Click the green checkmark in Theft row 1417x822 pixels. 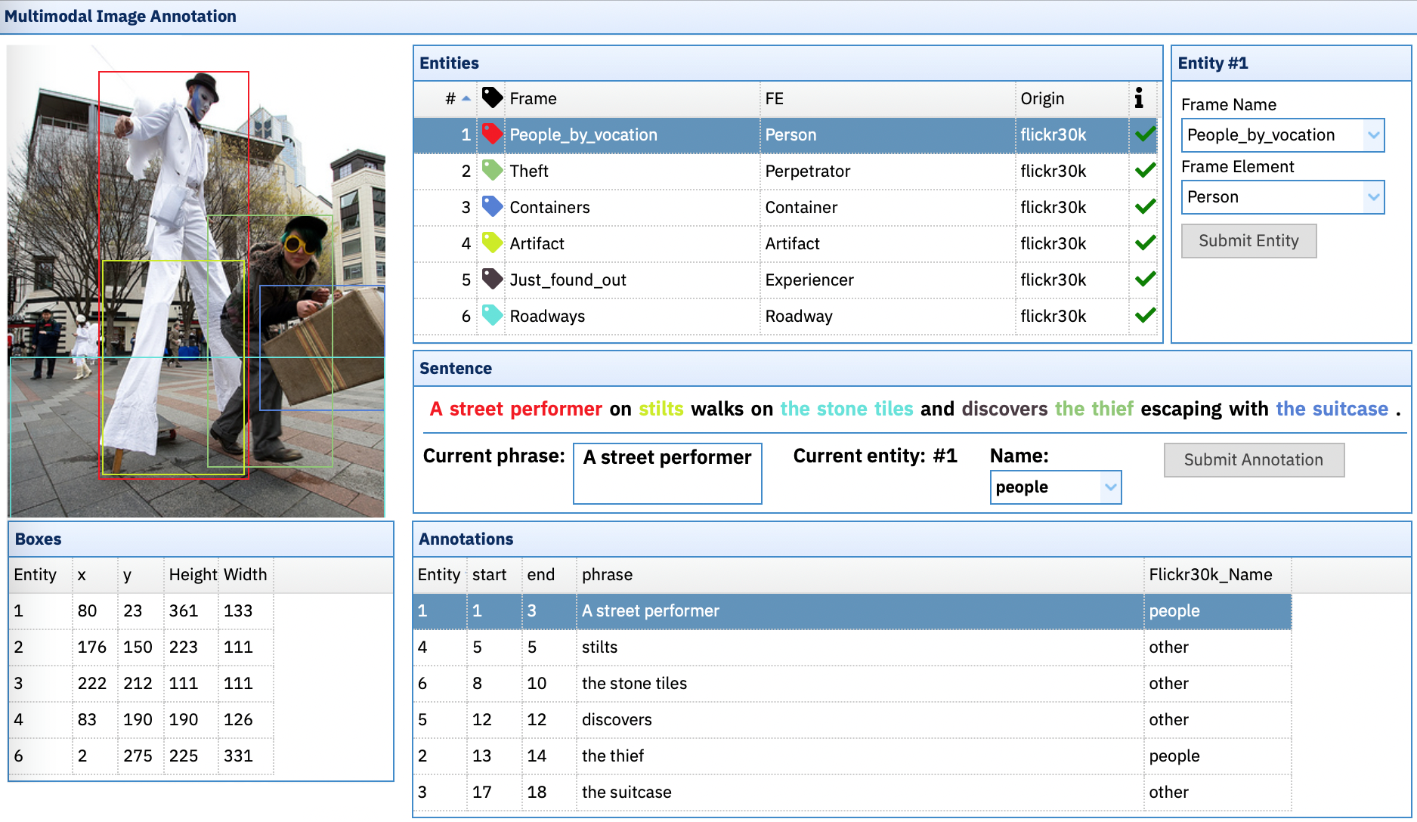click(x=1145, y=171)
